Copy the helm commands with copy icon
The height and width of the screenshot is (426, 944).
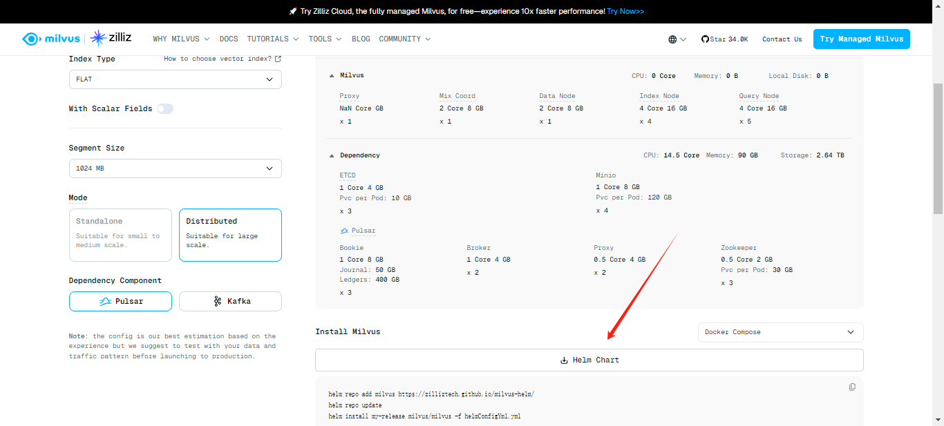[x=852, y=387]
